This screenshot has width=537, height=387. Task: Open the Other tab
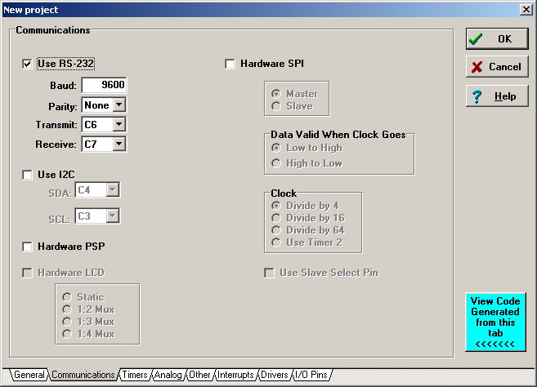(x=199, y=375)
